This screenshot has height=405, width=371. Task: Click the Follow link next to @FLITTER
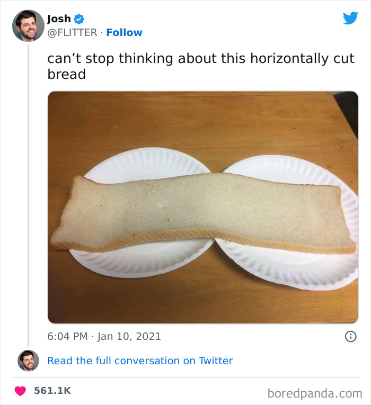point(124,32)
